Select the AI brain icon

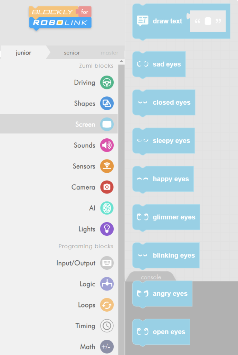(107, 208)
